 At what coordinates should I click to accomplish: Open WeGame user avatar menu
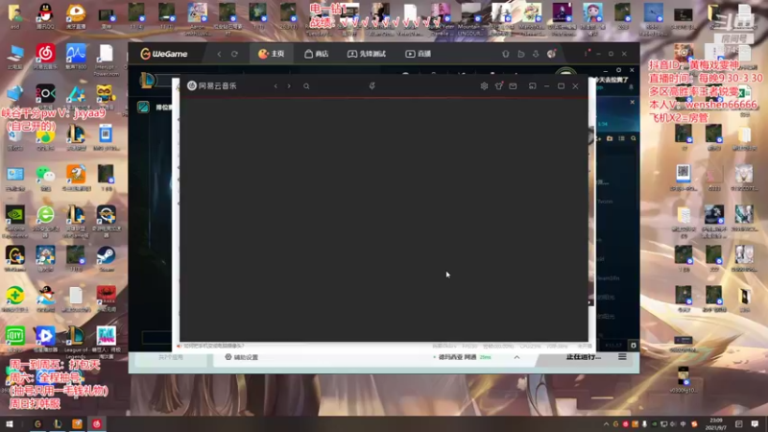[551, 54]
